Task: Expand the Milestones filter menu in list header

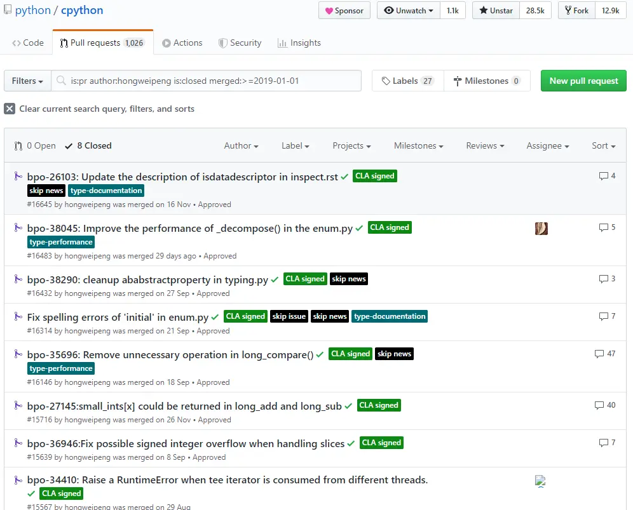Action: 419,145
